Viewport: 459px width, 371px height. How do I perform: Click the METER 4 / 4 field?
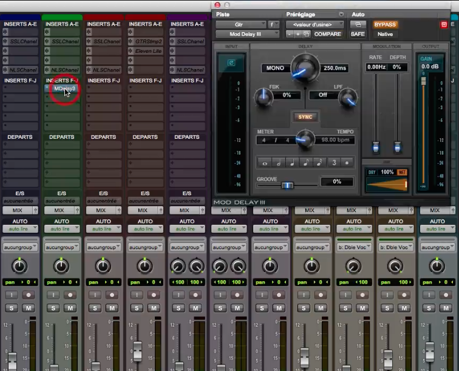coord(276,140)
